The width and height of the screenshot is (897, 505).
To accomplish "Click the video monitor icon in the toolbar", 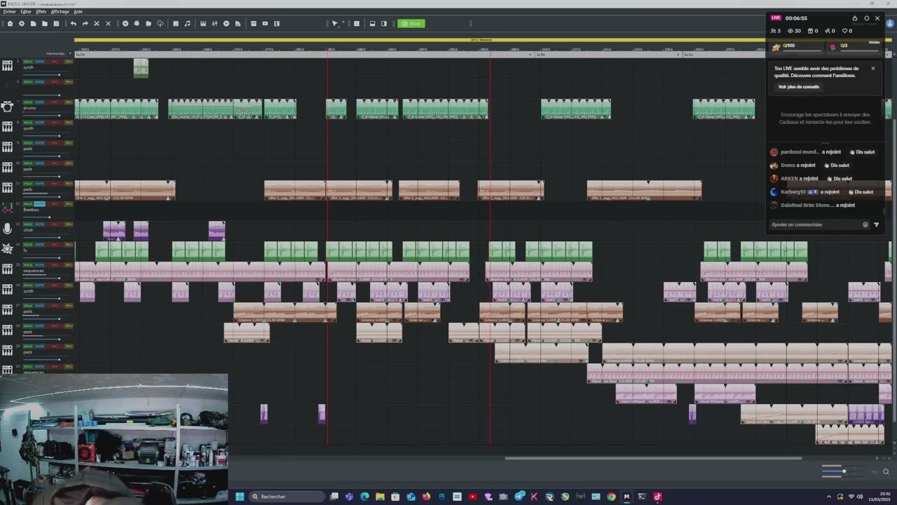I will [x=265, y=24].
